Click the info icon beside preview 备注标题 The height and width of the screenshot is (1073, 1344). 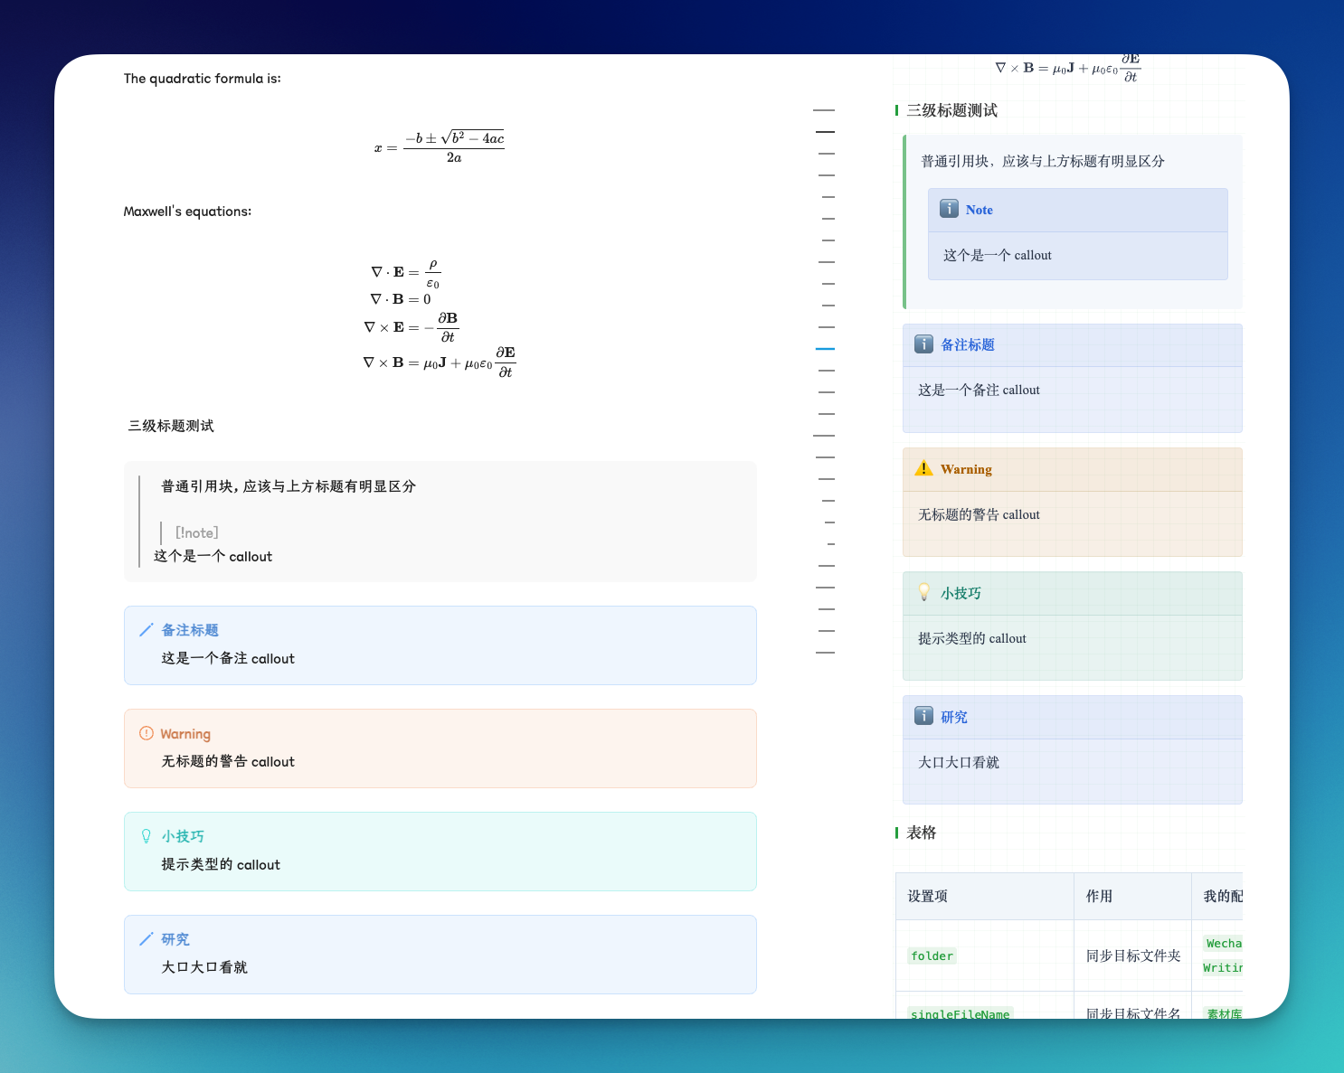click(x=923, y=344)
